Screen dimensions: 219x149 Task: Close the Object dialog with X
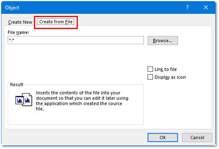coord(206,8)
